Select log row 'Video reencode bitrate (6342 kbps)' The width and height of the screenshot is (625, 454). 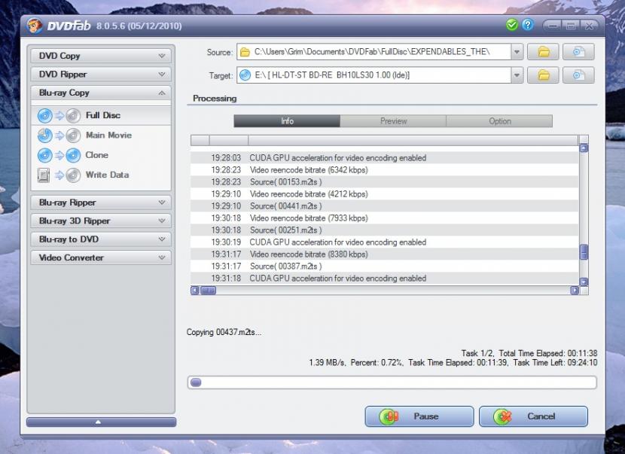point(385,170)
